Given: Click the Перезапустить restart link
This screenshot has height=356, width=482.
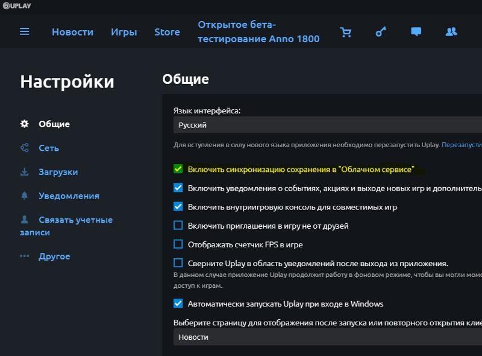Looking at the screenshot, I should pyautogui.click(x=462, y=145).
